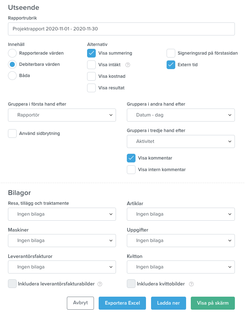Click the Exportera Excel button

[x=122, y=303]
